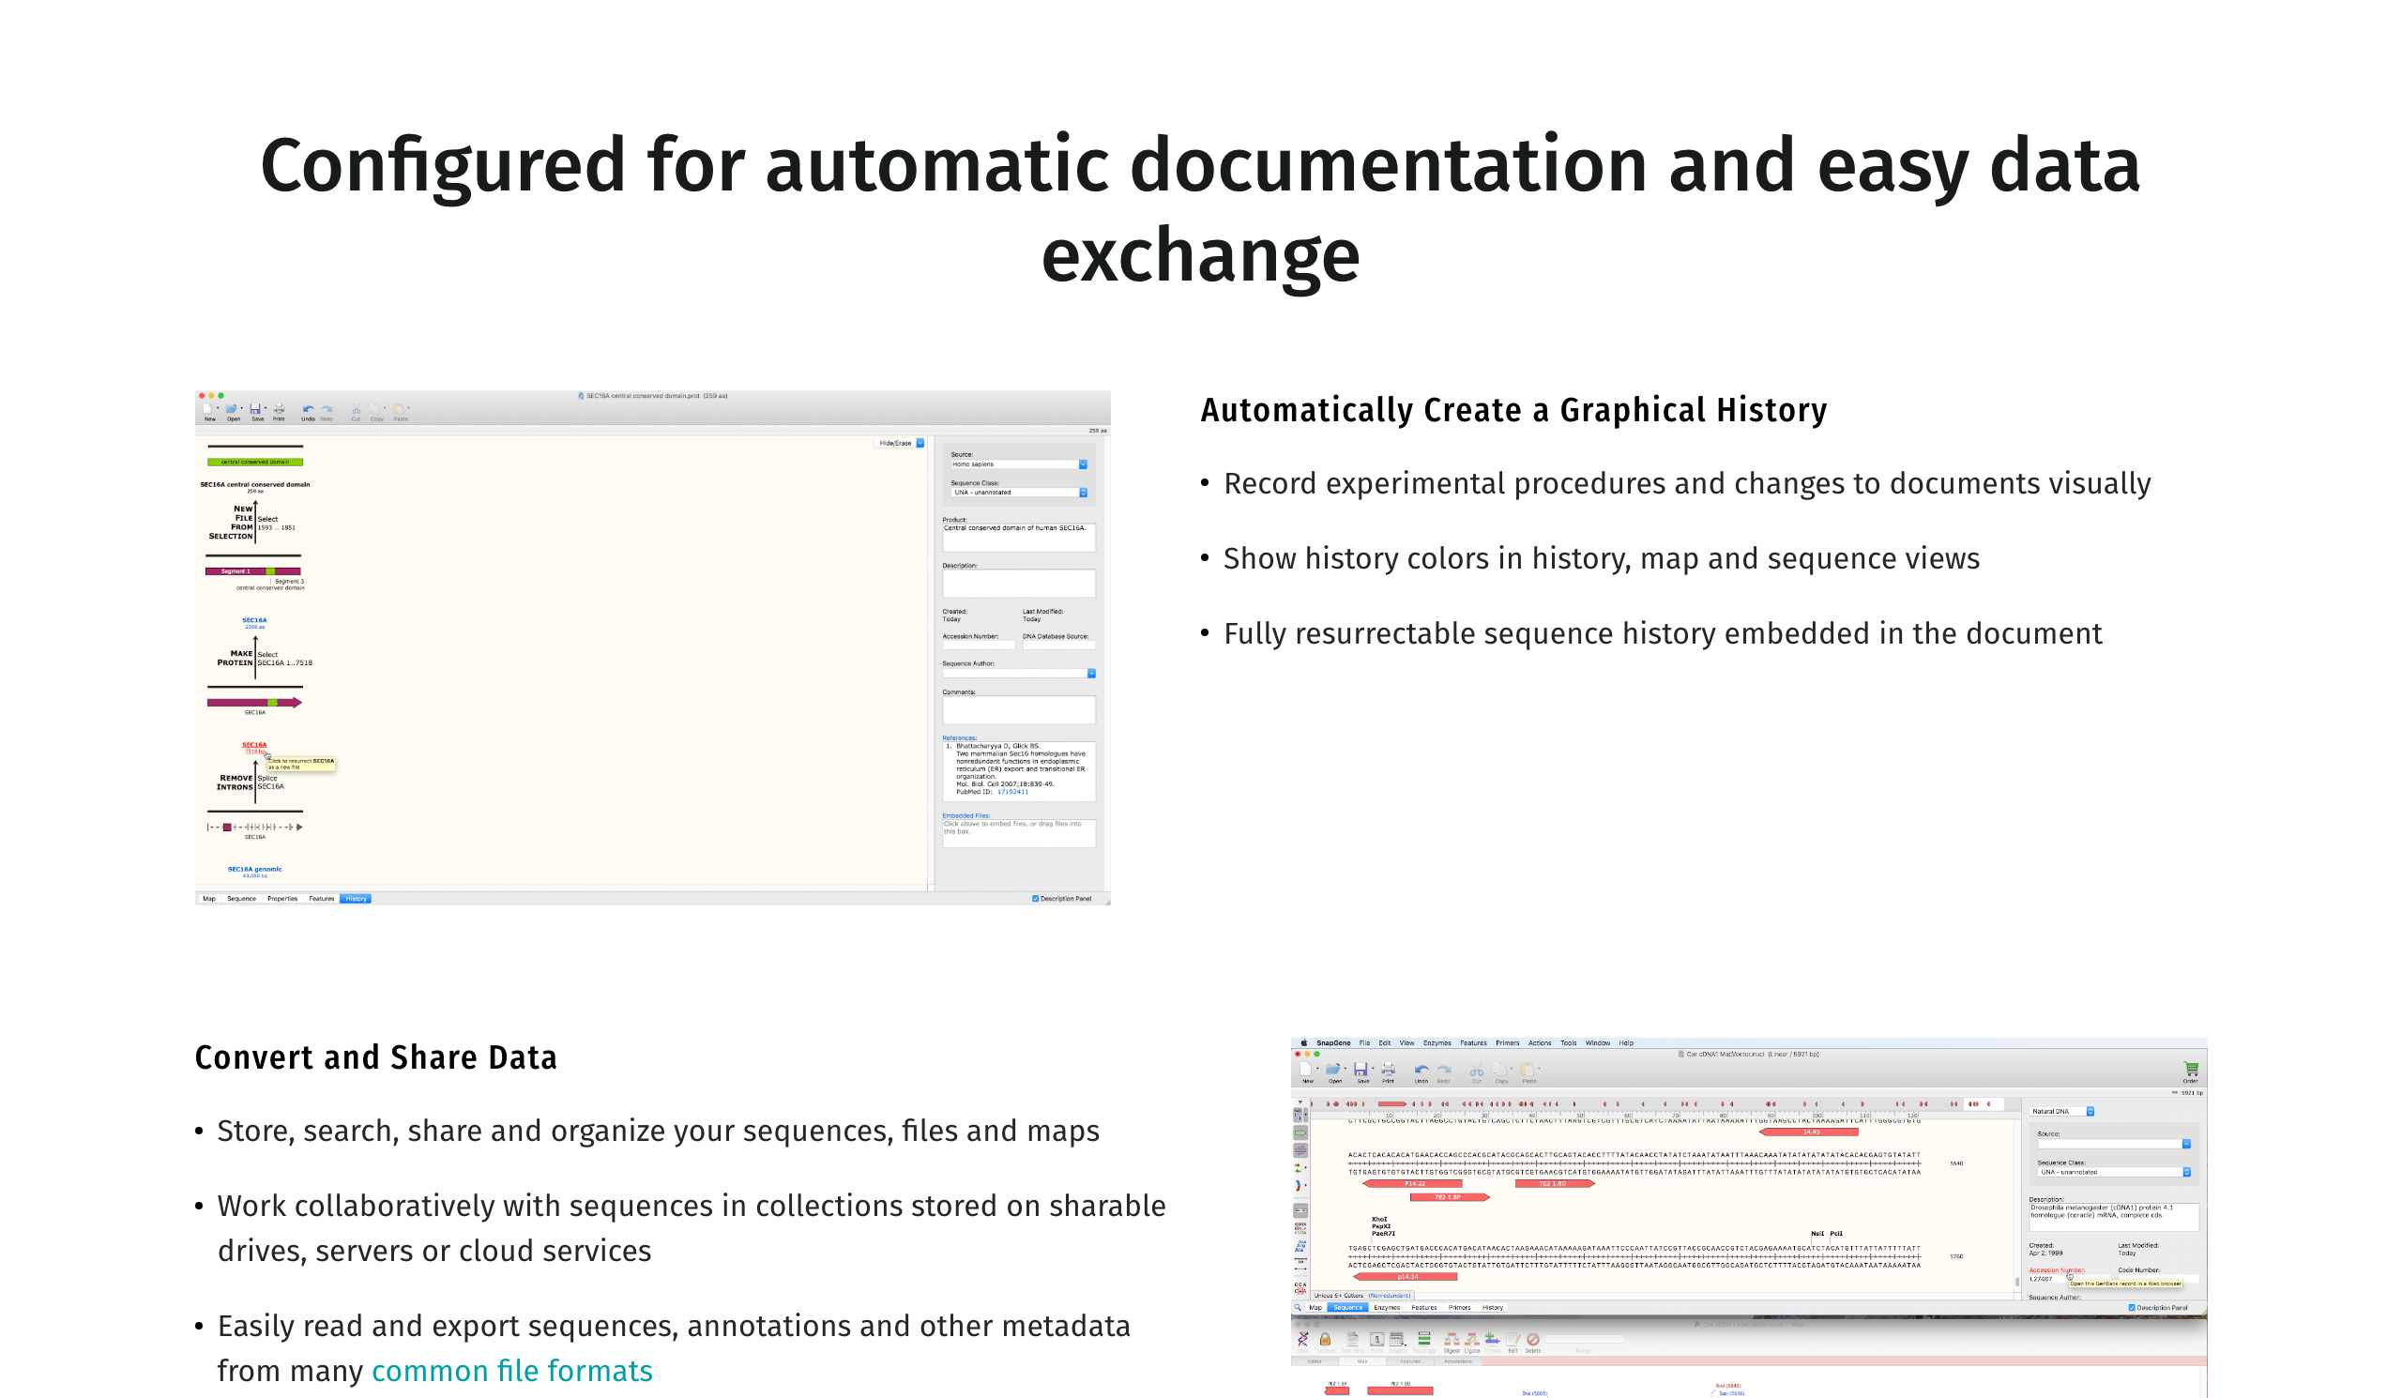
Task: Select the highlighted History tab in SEC16A screenshot
Action: (x=356, y=899)
